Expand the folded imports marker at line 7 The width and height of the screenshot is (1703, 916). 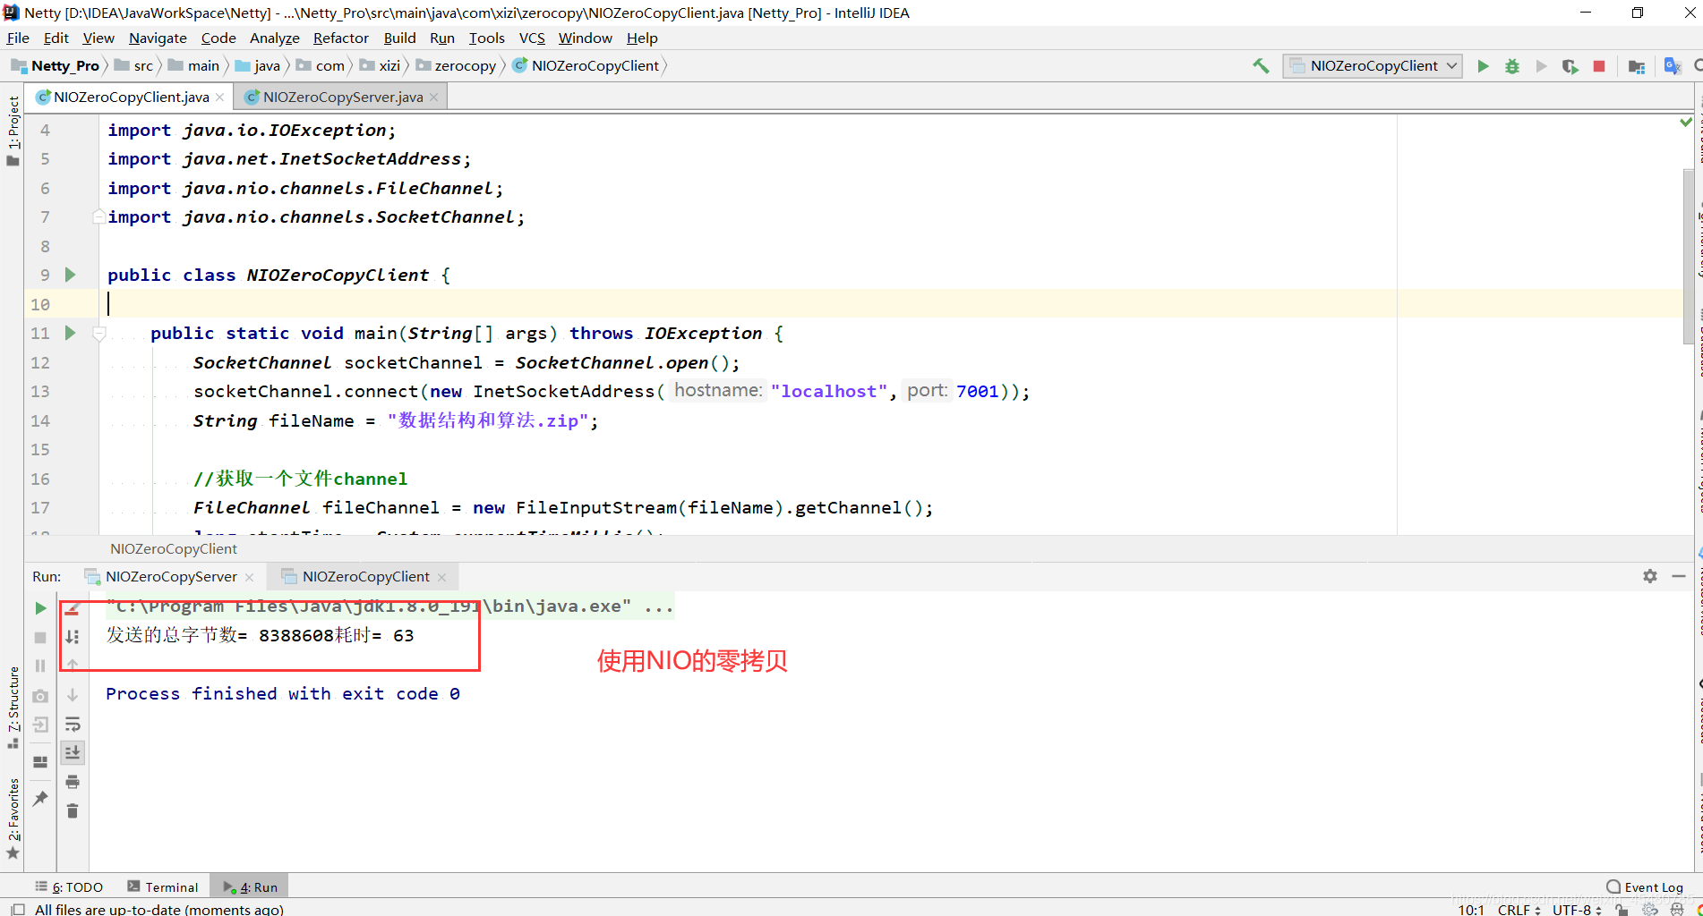pos(98,216)
